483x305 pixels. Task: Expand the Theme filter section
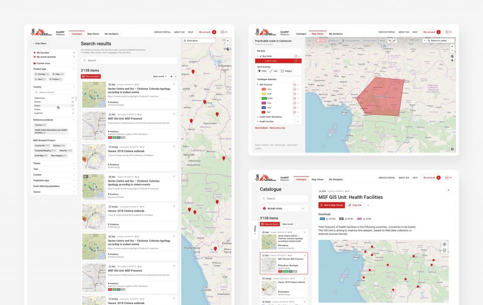[54, 163]
